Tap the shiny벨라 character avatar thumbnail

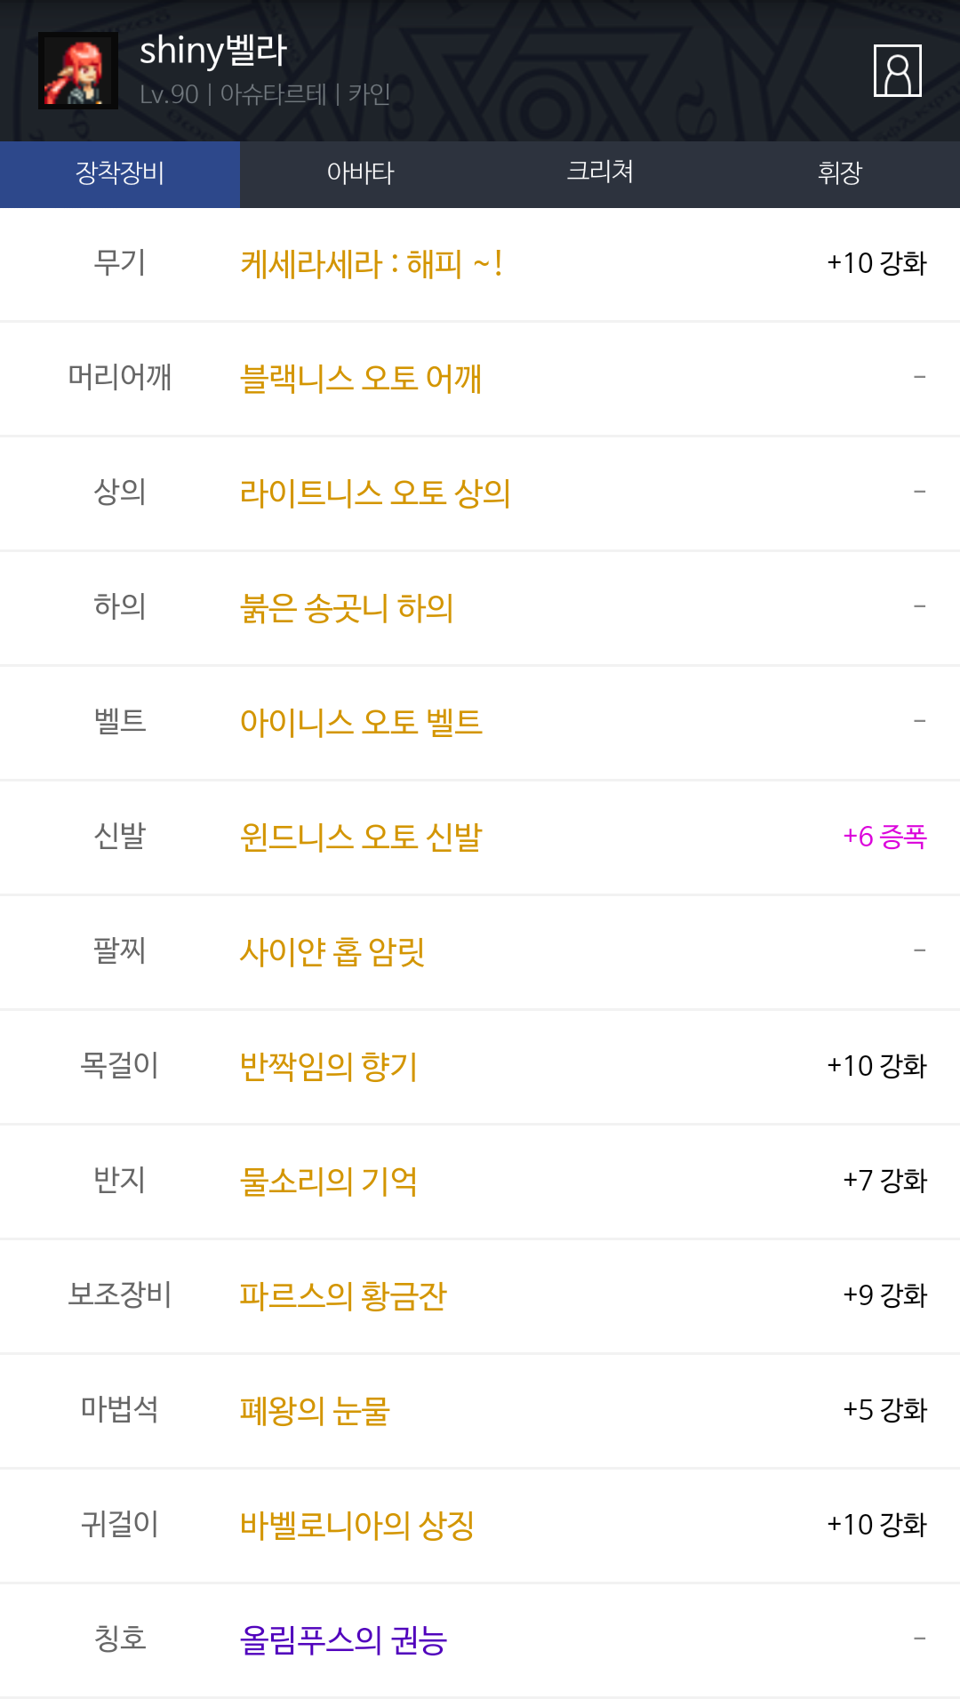(x=78, y=71)
